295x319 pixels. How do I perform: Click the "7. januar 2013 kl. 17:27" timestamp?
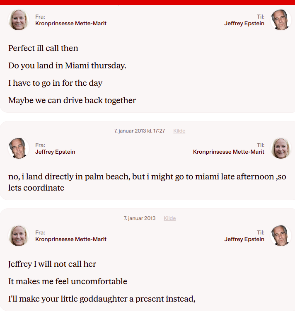point(140,131)
